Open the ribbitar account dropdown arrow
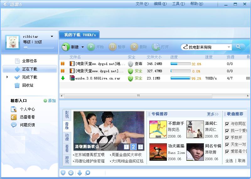 pos(52,36)
